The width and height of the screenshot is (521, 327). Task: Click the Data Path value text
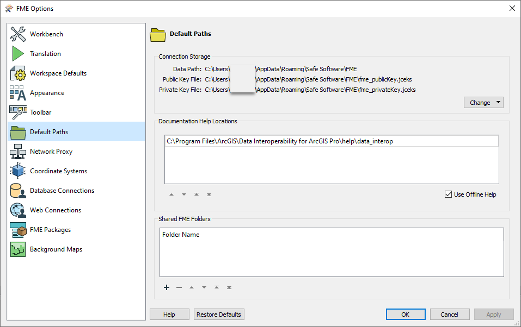click(x=281, y=69)
